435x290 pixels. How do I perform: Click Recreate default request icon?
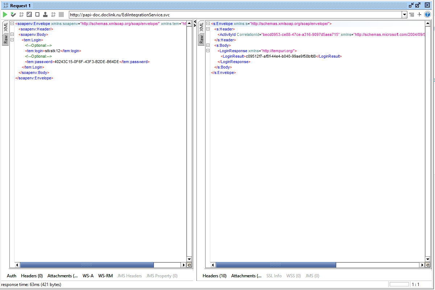[x=29, y=14]
